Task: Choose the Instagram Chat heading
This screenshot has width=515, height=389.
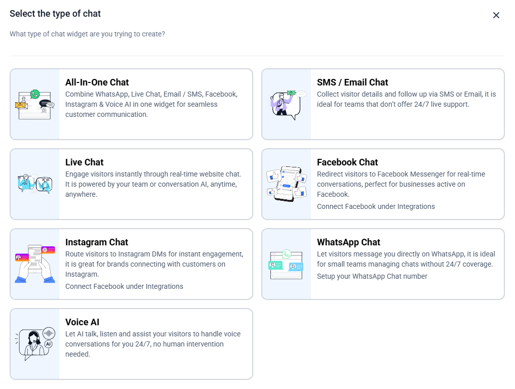Action: pos(97,242)
